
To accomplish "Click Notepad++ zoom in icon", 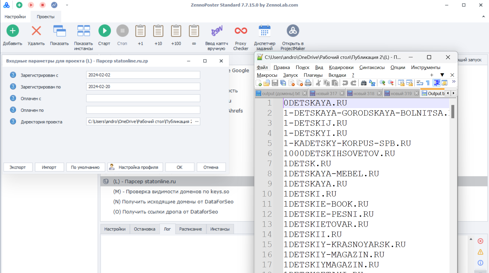I will tap(382, 83).
